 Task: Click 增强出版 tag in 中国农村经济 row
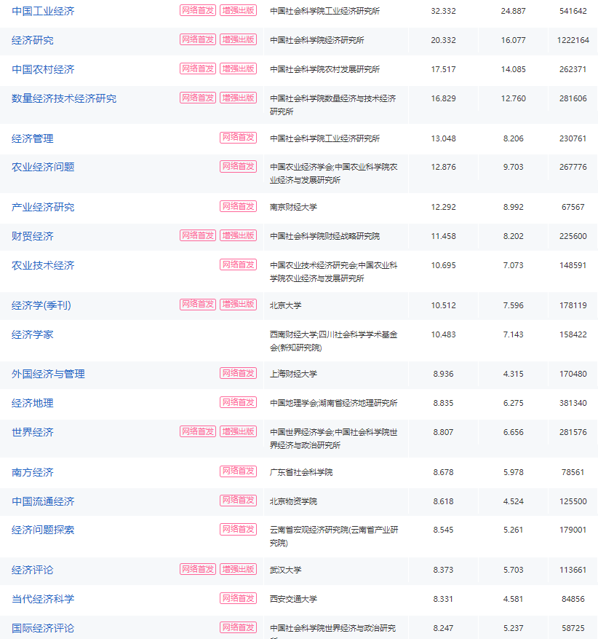click(x=239, y=69)
